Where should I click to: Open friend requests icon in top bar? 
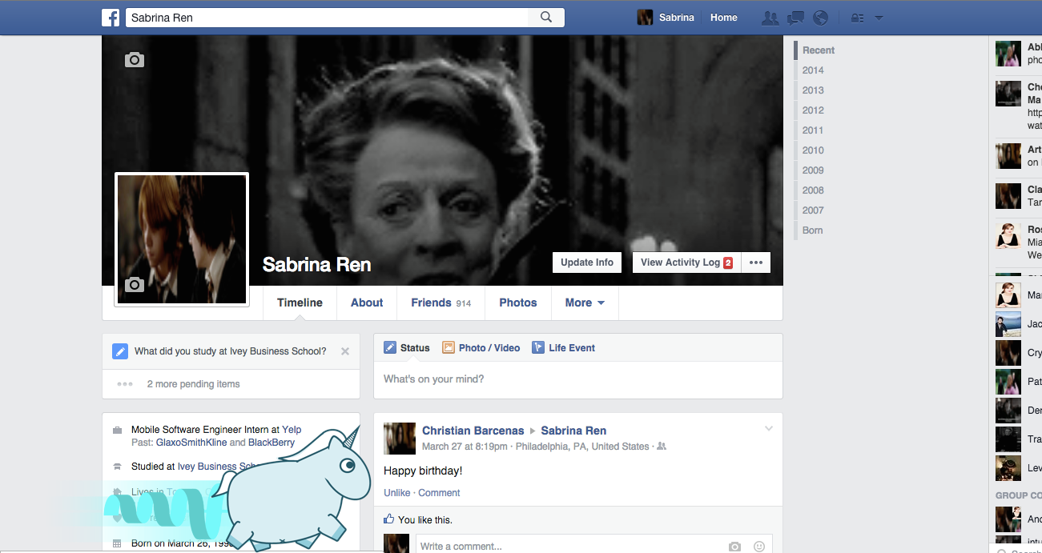(770, 18)
